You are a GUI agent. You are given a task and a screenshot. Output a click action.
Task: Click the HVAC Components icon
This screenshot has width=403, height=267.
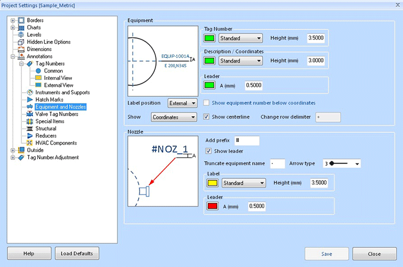click(30, 143)
